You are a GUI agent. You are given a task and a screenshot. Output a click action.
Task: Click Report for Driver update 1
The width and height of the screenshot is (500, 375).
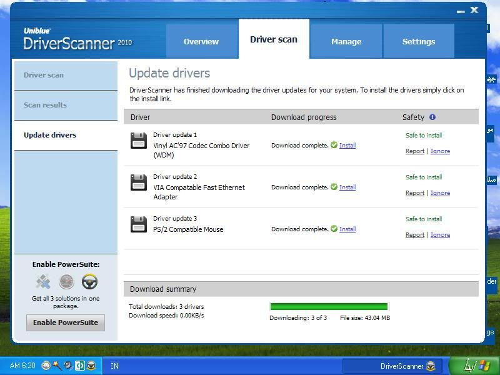point(415,151)
